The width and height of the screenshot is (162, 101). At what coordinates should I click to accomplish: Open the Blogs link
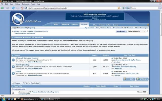coord(95,25)
